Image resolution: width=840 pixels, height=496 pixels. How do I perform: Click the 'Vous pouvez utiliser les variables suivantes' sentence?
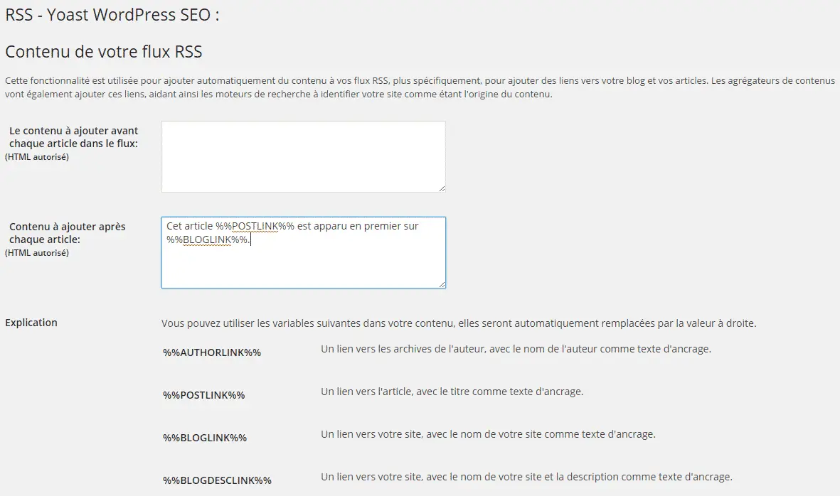pos(459,323)
